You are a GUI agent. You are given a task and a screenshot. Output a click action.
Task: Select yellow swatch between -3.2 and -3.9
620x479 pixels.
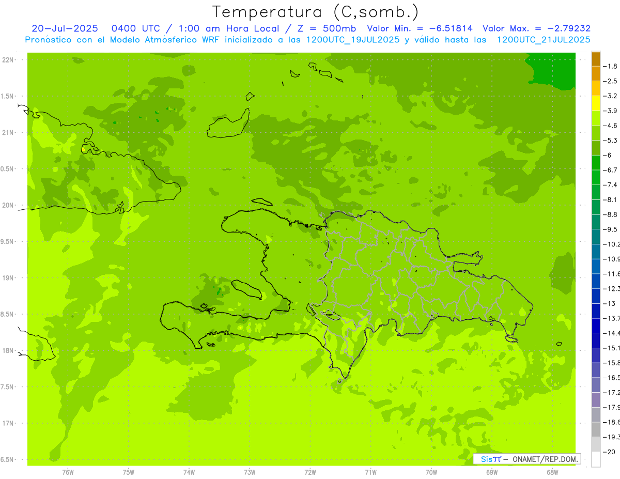(596, 103)
